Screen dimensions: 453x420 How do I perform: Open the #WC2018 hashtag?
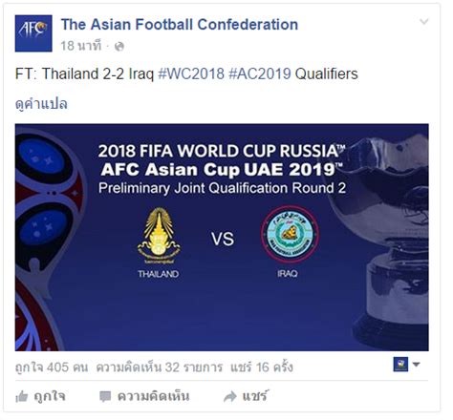[191, 73]
